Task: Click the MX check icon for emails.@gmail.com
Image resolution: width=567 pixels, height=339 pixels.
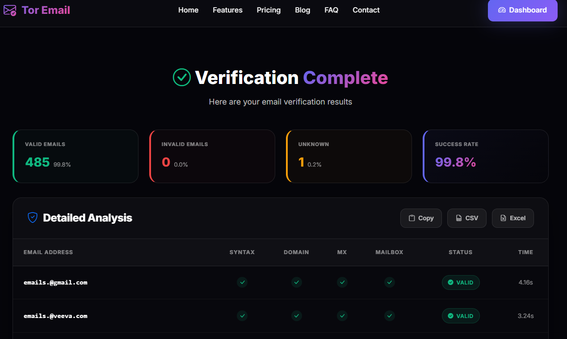Action: [x=342, y=282]
